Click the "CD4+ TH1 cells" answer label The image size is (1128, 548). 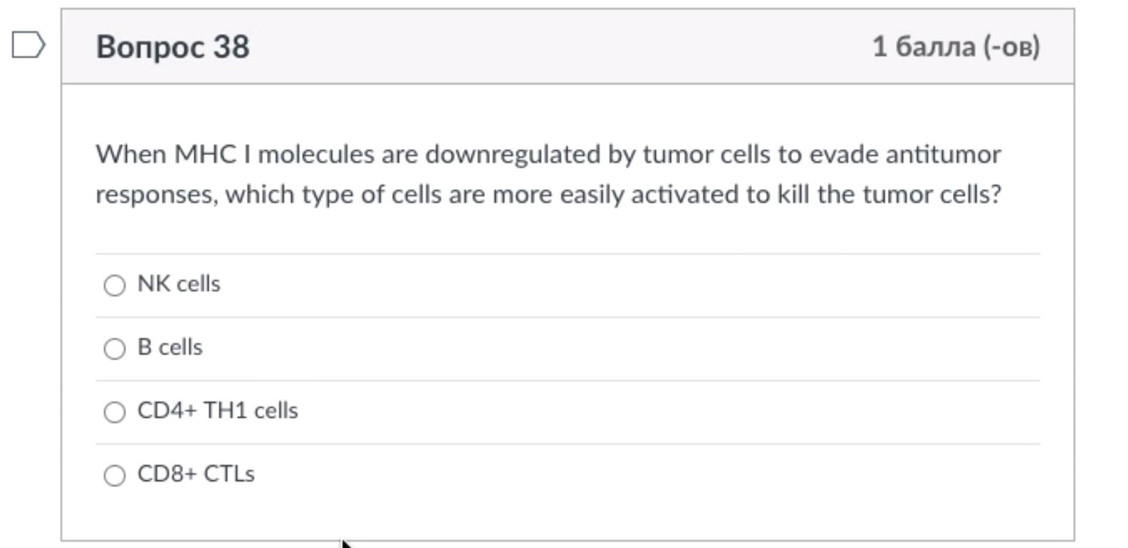(x=217, y=411)
